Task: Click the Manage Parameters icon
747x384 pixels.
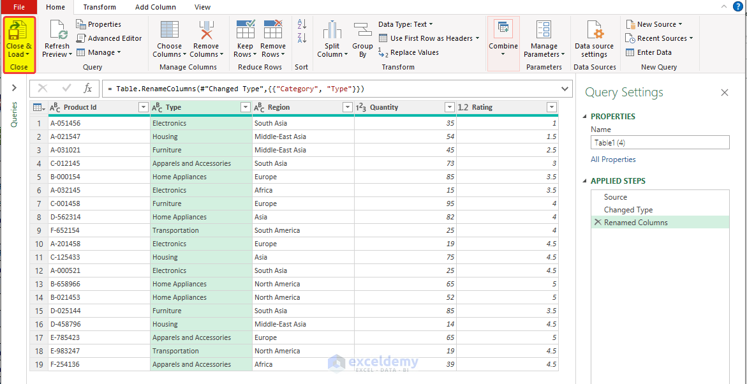Action: coord(544,31)
